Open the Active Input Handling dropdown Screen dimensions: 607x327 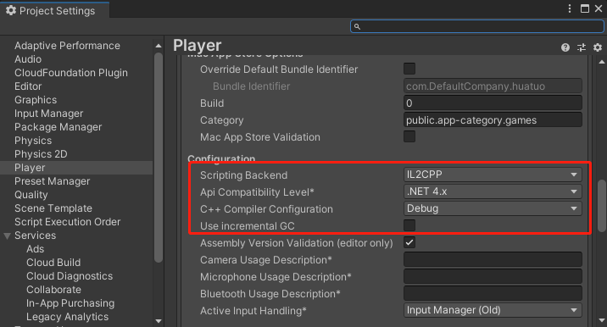(x=493, y=310)
